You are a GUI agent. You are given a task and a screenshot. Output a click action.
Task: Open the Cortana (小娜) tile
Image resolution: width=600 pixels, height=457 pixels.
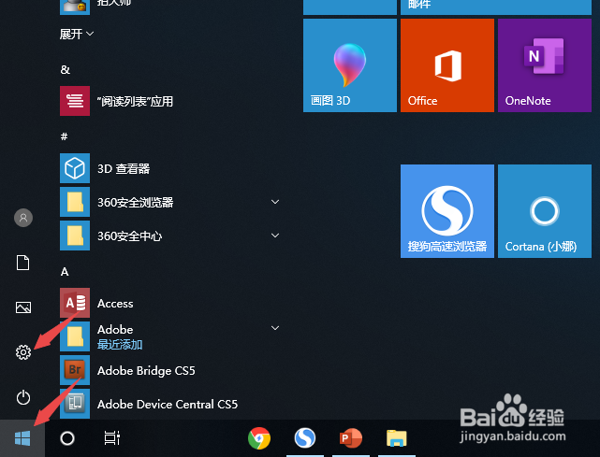(x=545, y=211)
